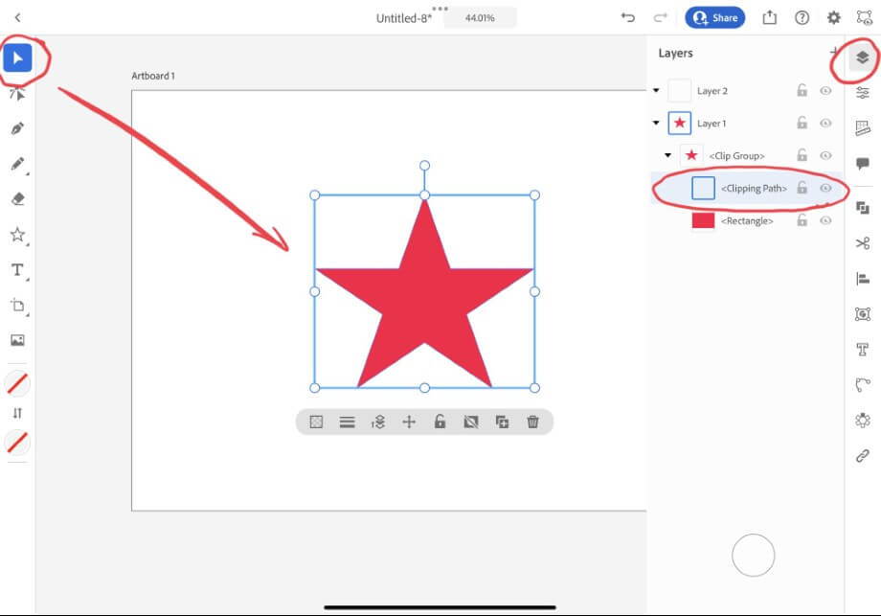Select the <Clipping Path> row
Screen dimensions: 881x616
point(747,189)
